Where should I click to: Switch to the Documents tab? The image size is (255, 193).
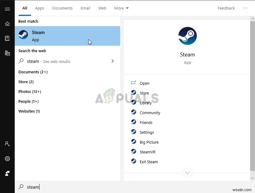point(62,8)
